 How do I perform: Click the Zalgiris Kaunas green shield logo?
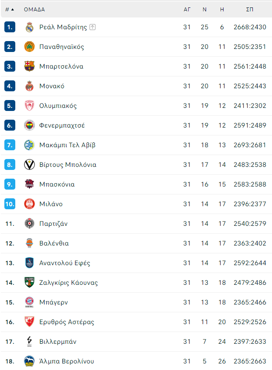(29, 283)
